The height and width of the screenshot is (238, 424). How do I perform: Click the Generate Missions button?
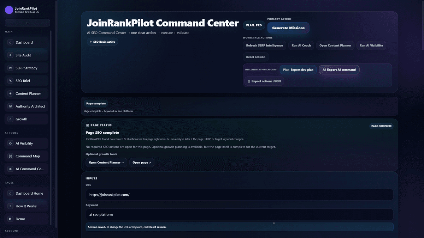coord(288,28)
